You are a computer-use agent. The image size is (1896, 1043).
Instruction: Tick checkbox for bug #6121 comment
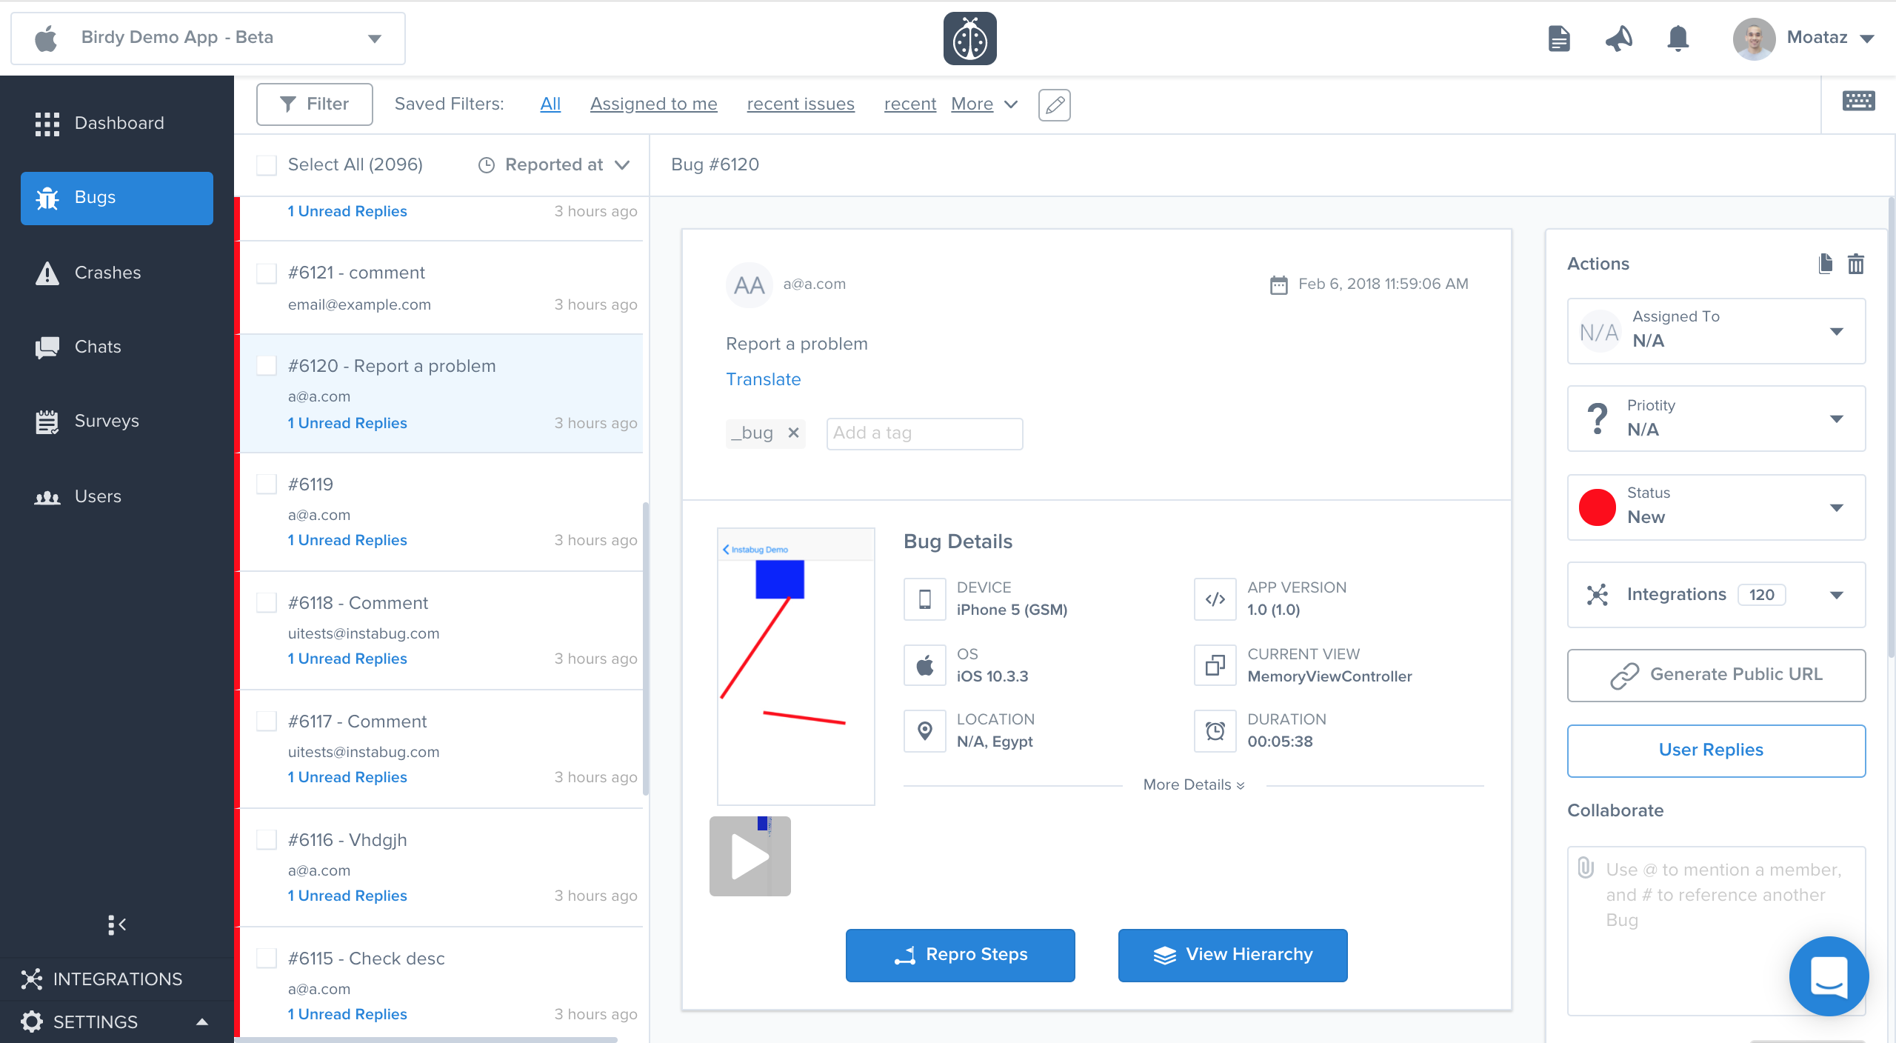tap(267, 273)
